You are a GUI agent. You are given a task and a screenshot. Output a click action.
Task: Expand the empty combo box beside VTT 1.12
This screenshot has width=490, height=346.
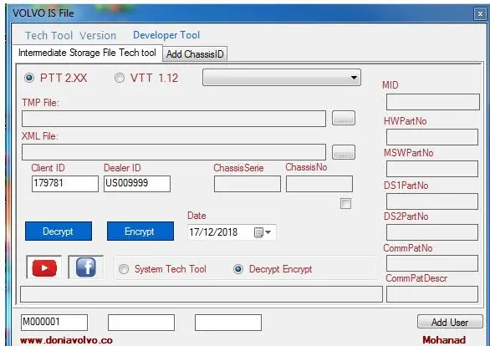pos(282,78)
